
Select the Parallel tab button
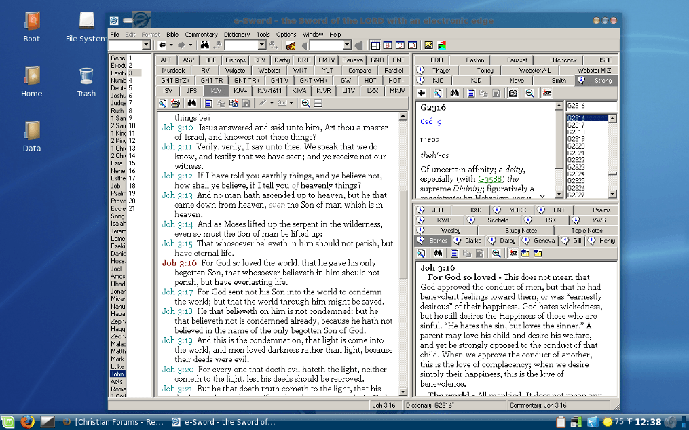click(393, 71)
